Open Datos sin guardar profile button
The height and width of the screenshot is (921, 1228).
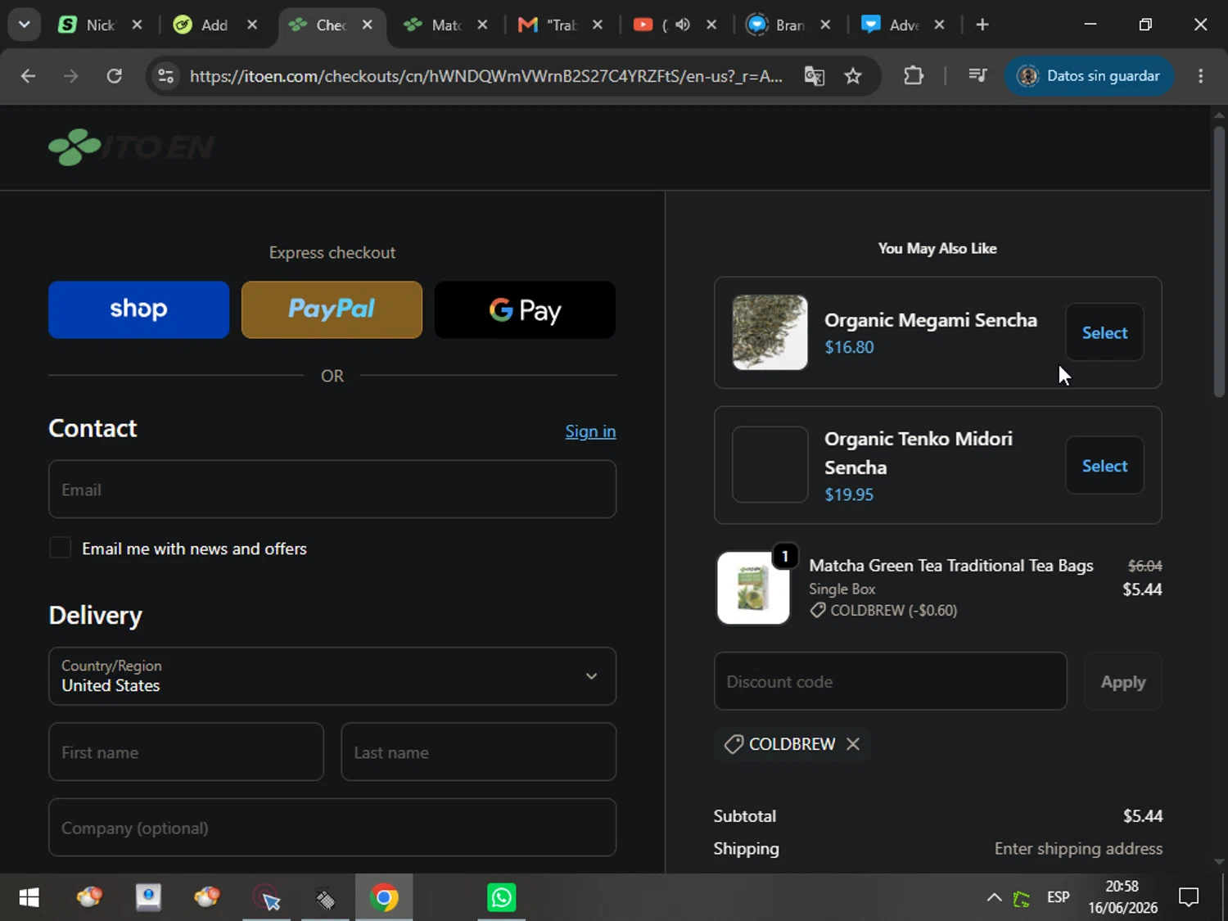click(x=1089, y=75)
